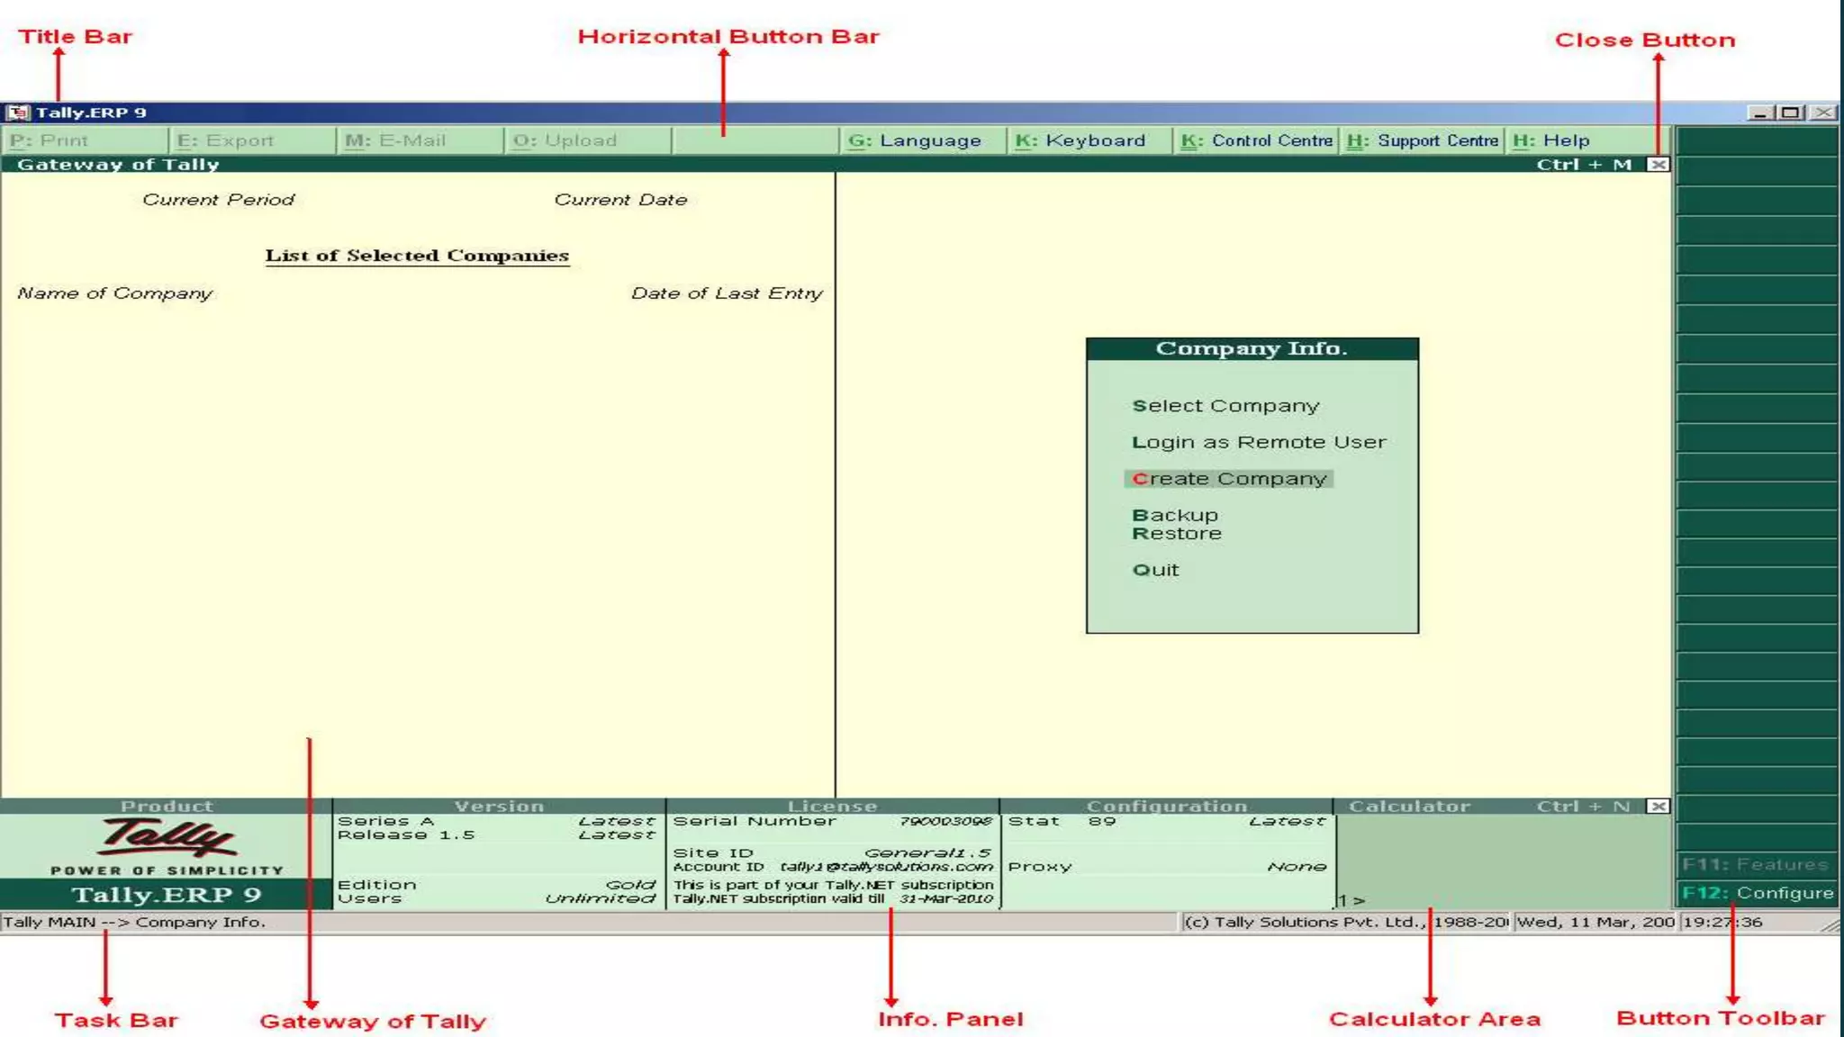Close the Calculator panel with X
Image resolution: width=1844 pixels, height=1037 pixels.
point(1658,807)
